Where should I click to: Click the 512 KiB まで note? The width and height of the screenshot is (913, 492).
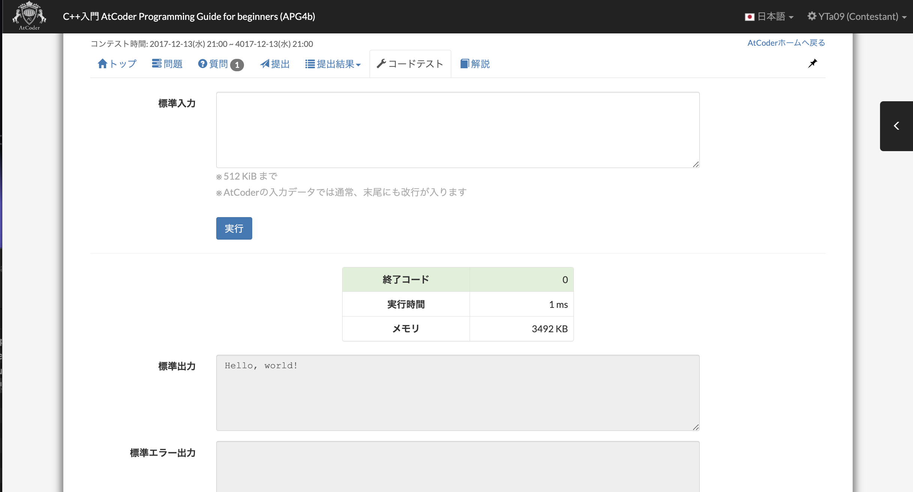247,176
